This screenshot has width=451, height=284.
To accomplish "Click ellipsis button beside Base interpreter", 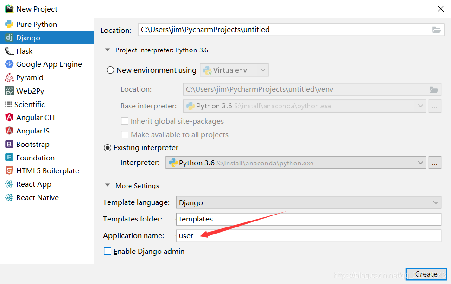I will 435,106.
